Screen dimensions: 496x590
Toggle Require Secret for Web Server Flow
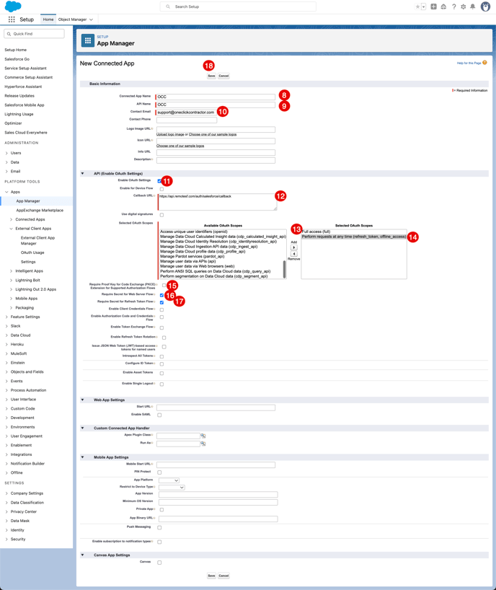click(x=161, y=295)
